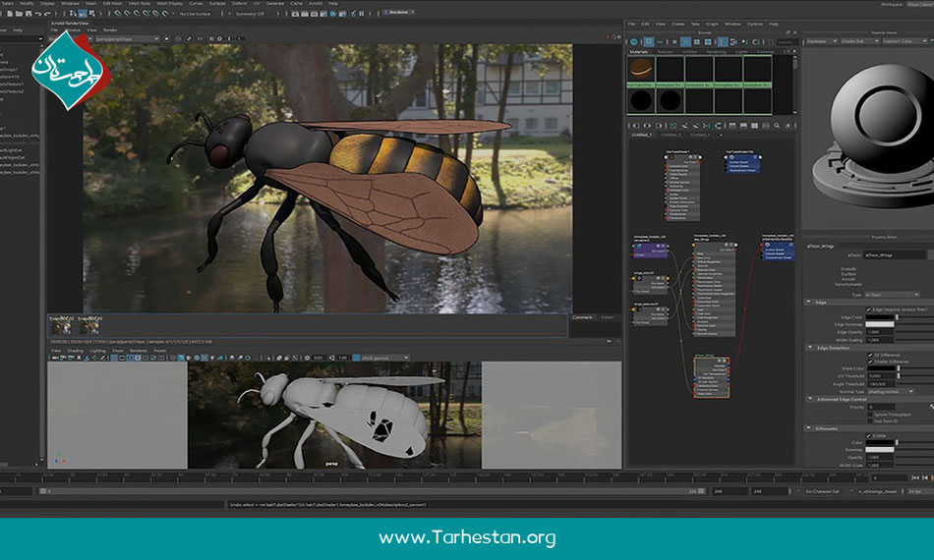The height and width of the screenshot is (560, 934).
Task: Open the Normal Type dropdown
Action: 891,392
